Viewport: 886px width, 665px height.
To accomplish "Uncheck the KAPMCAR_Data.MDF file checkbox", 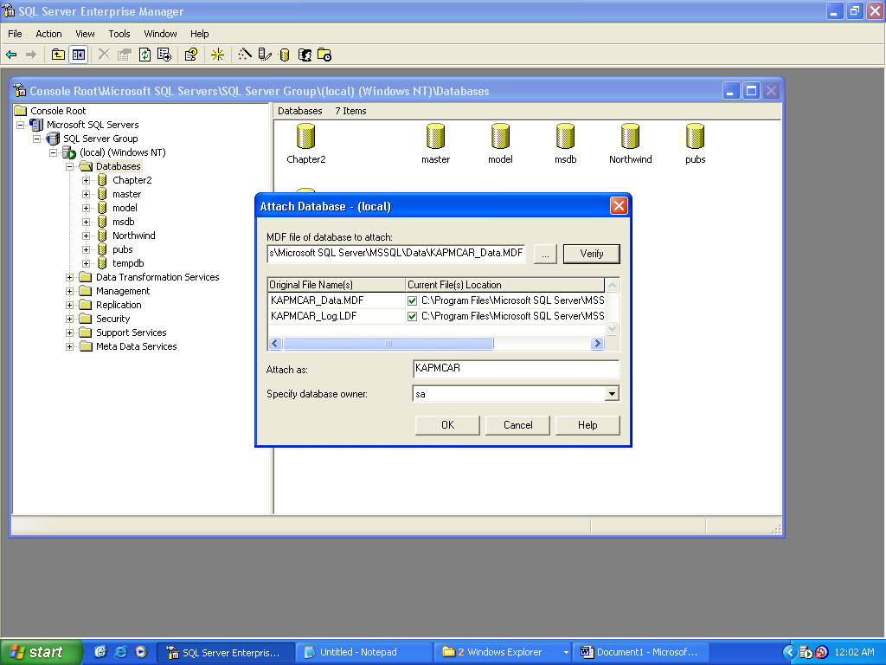I will [x=413, y=300].
